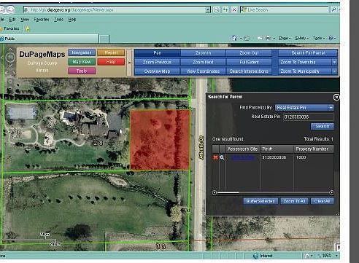The width and height of the screenshot is (359, 263).
Task: Click the Zoom In button
Action: pyautogui.click(x=203, y=53)
